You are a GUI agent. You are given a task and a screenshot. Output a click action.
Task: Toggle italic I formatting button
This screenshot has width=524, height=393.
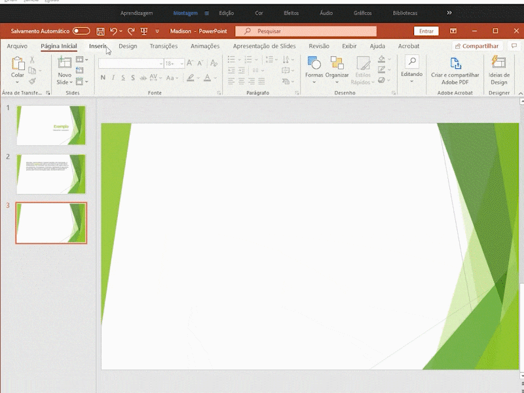tap(113, 78)
